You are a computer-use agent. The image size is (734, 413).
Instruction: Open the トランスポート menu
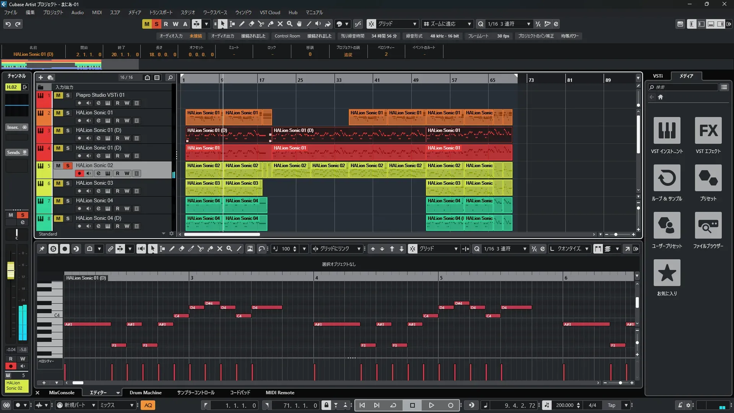point(161,13)
